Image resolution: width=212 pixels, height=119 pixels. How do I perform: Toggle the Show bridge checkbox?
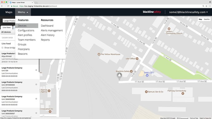click(x=2, y=48)
